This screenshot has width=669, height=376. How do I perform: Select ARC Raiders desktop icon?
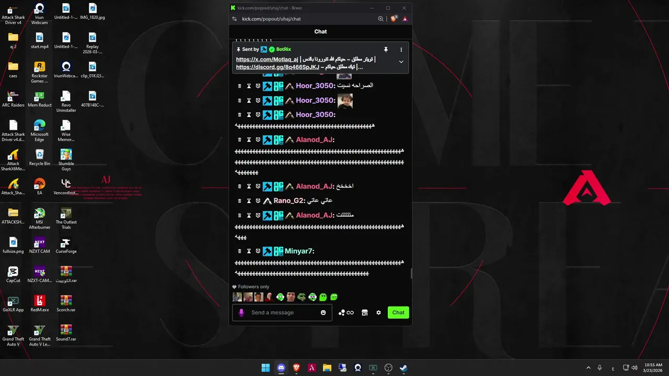13,99
